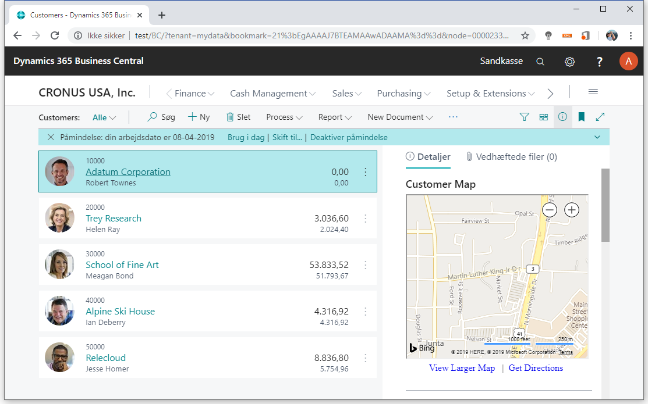Viewport: 648px width, 404px height.
Task: Open the hamburger navigation menu icon
Action: click(593, 92)
